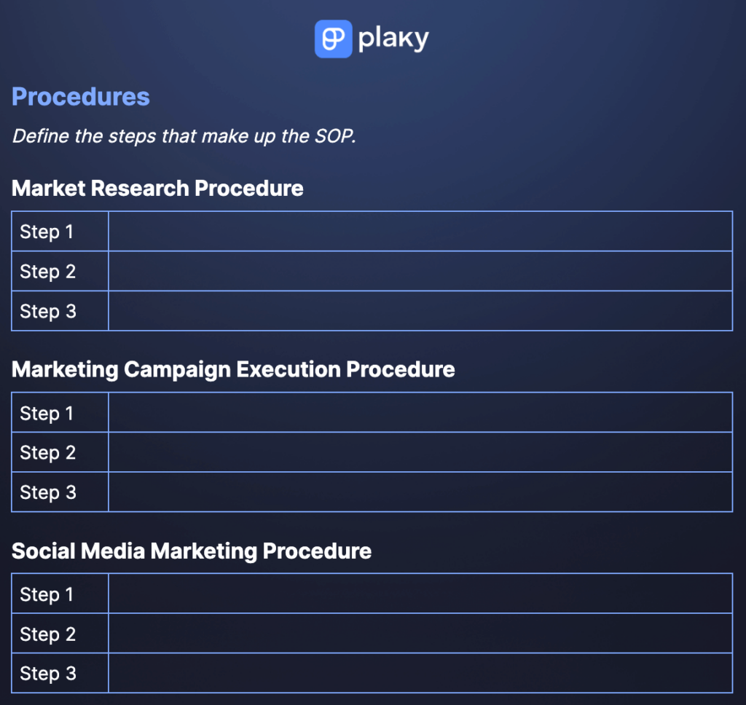Click Social Media Marketing Procedure heading
The image size is (746, 705).
[192, 551]
